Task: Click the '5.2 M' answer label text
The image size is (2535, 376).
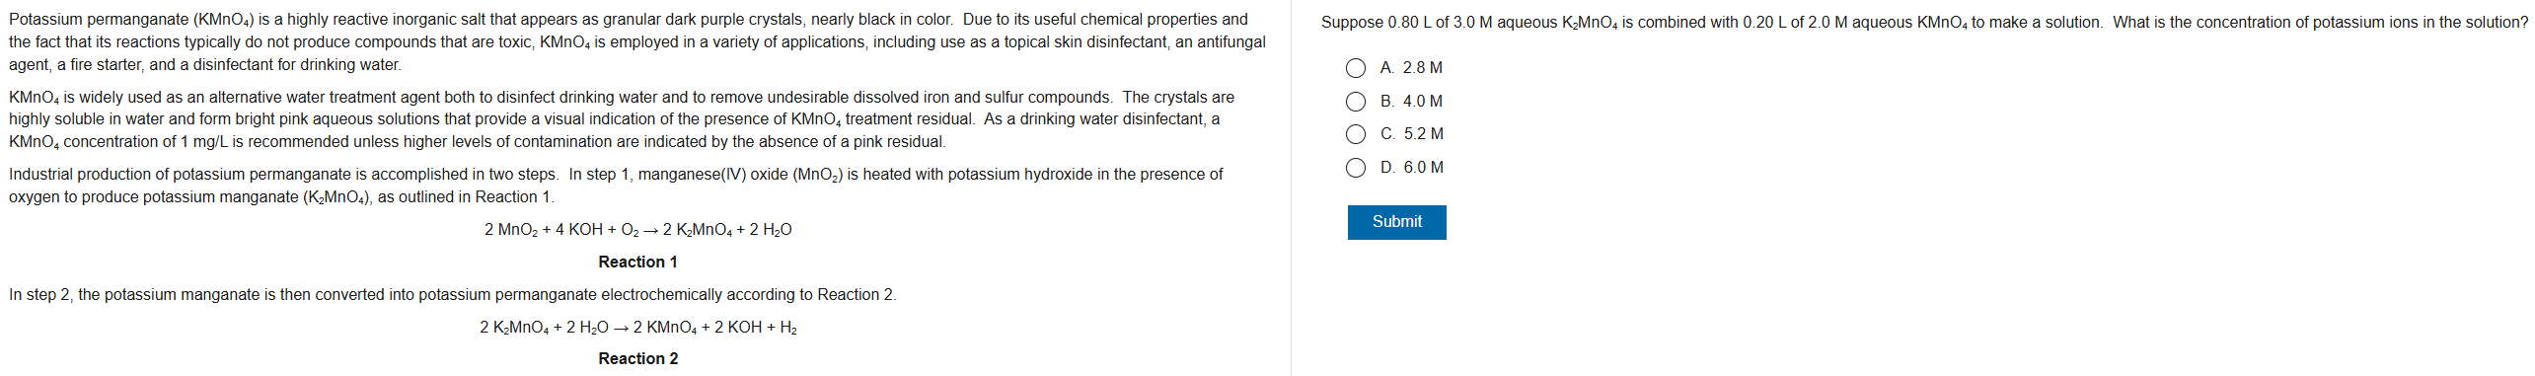Action: coord(1423,134)
